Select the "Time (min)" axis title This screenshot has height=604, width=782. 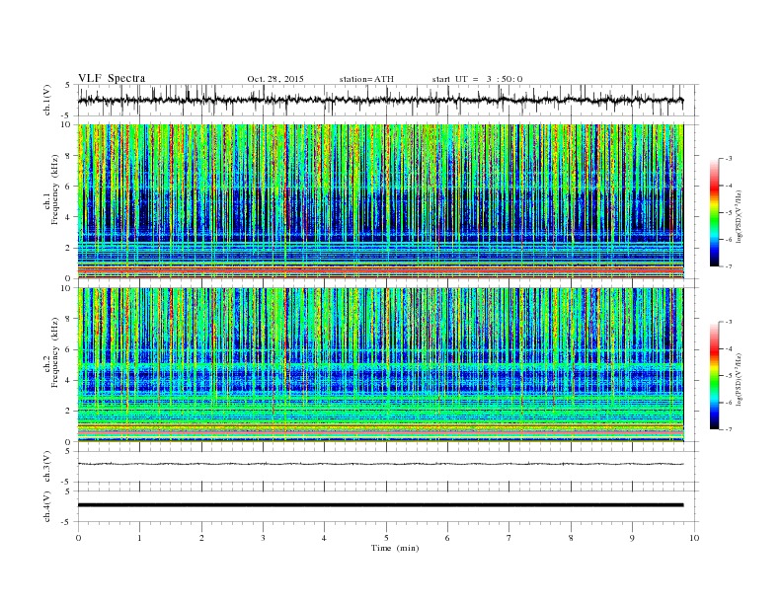pyautogui.click(x=395, y=548)
